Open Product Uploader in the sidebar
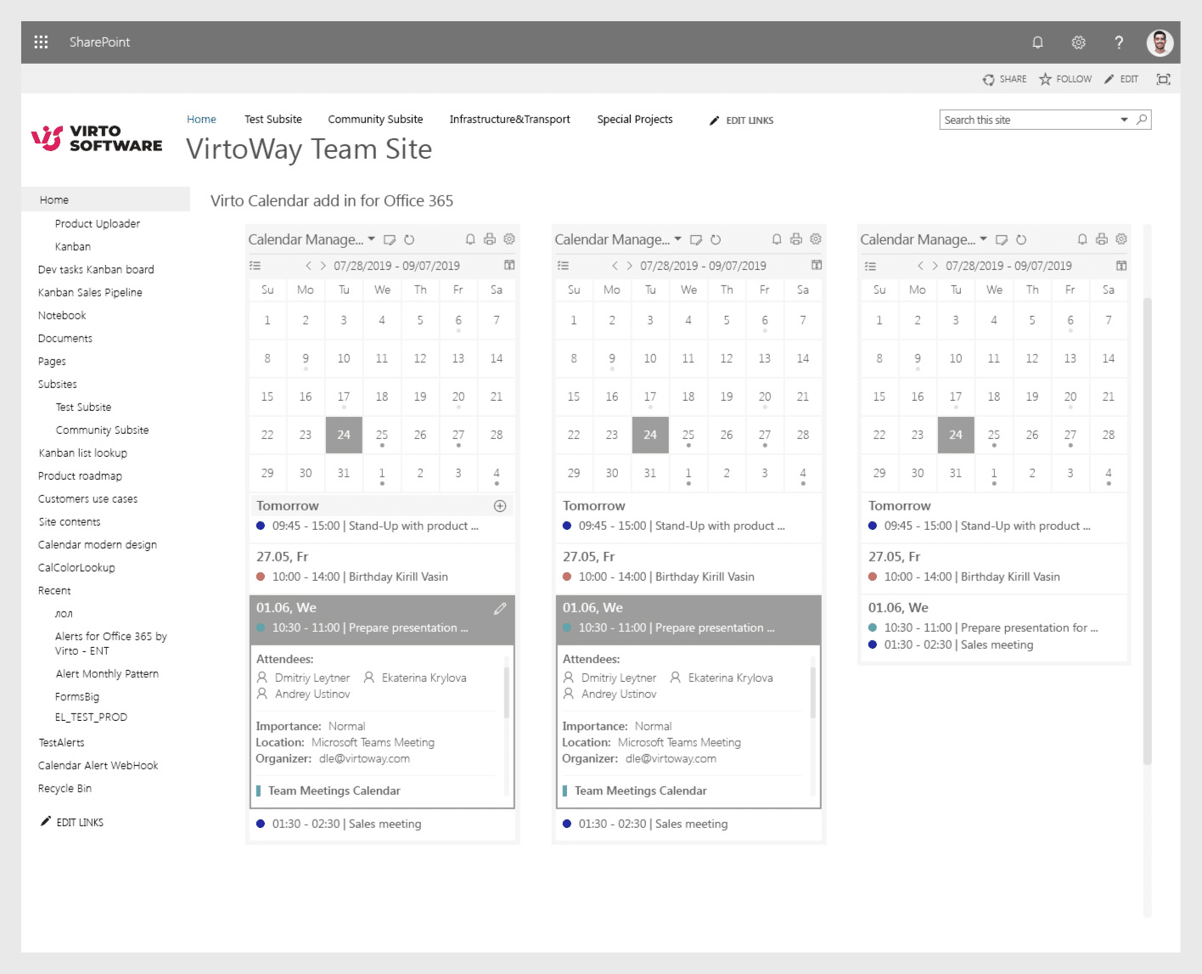 (x=98, y=223)
